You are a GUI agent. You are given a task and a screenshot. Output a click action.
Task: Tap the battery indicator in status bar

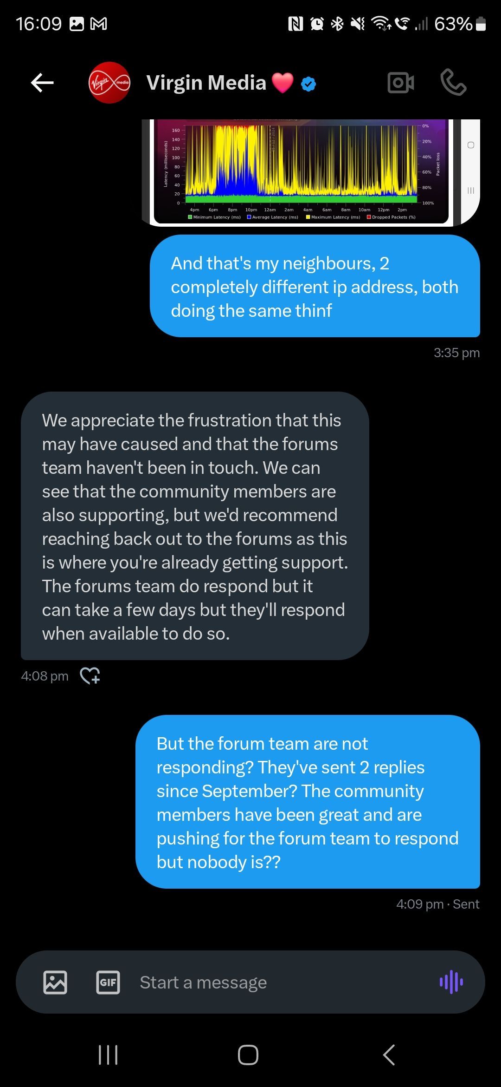point(481,24)
